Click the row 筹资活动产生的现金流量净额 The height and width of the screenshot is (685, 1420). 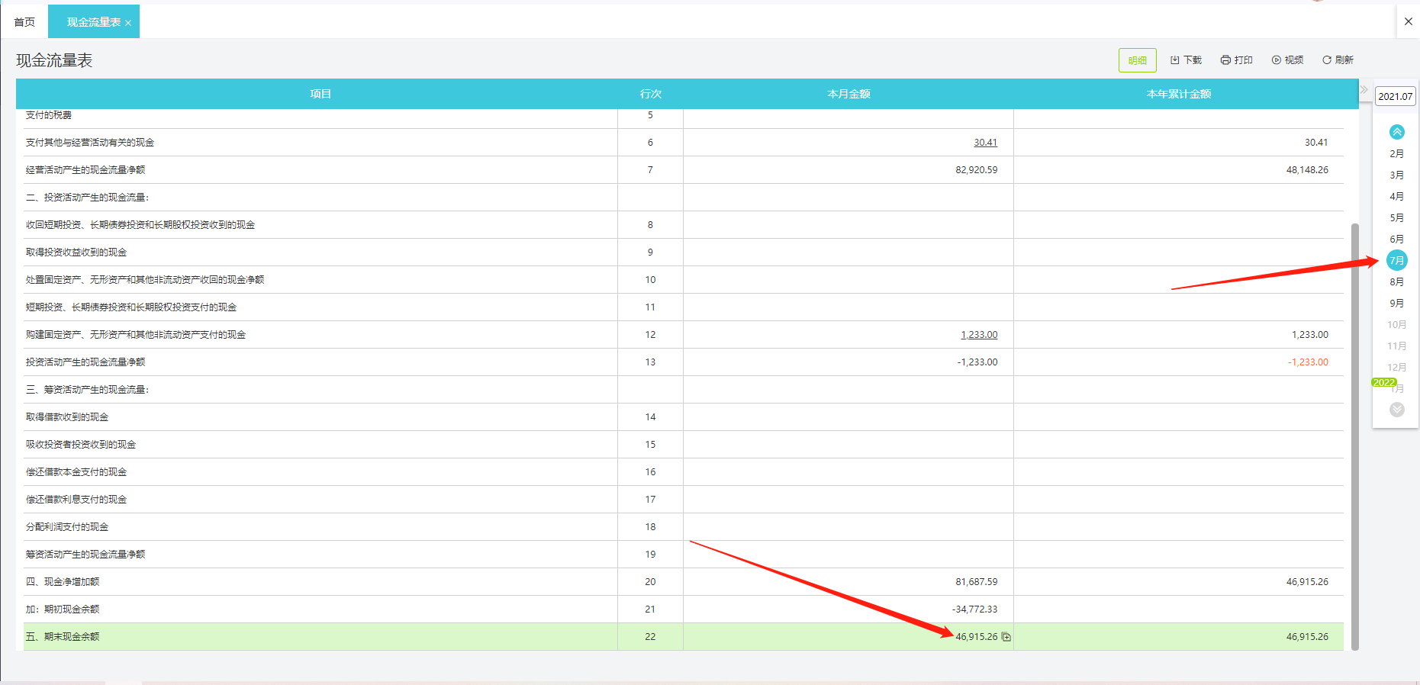pos(684,555)
